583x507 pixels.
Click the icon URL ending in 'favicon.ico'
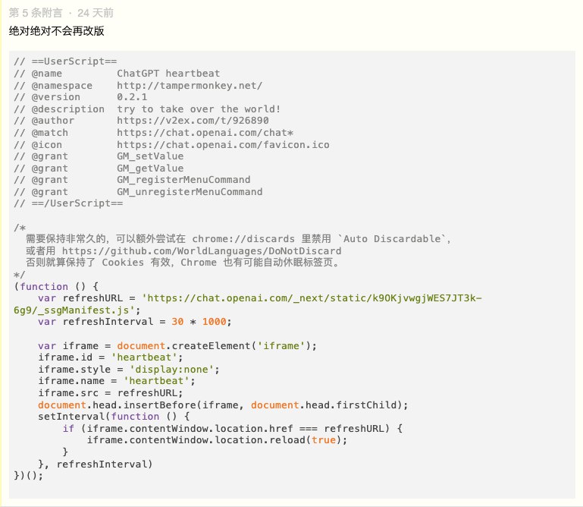click(223, 145)
